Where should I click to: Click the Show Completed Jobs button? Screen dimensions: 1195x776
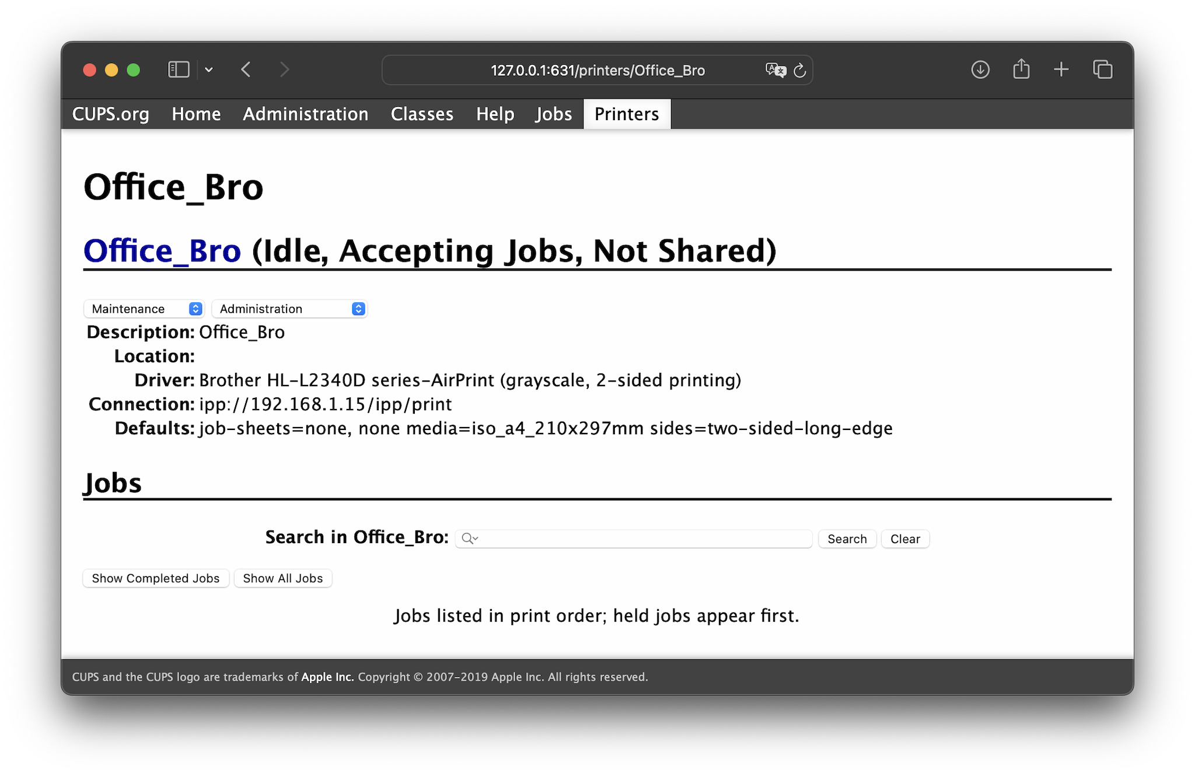(x=155, y=578)
